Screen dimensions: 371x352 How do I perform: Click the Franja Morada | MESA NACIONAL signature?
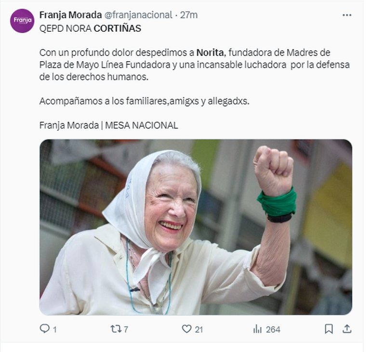click(108, 125)
